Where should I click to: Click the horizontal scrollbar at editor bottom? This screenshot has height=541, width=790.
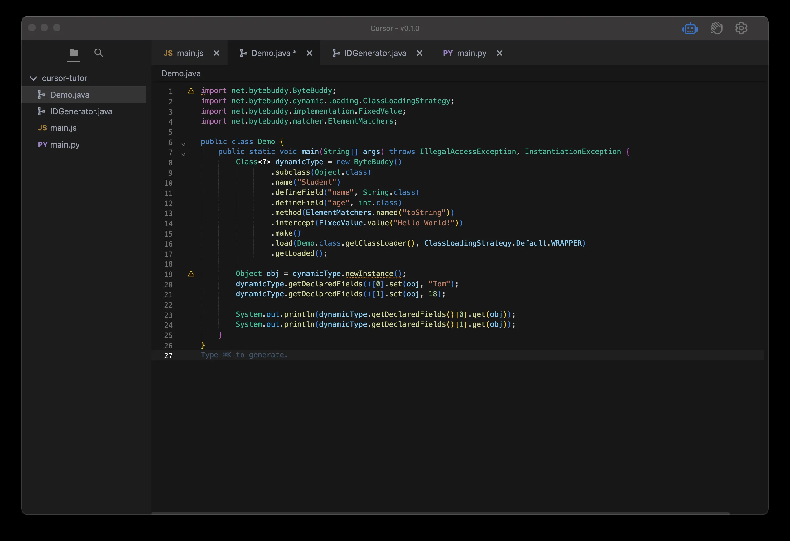(x=440, y=513)
